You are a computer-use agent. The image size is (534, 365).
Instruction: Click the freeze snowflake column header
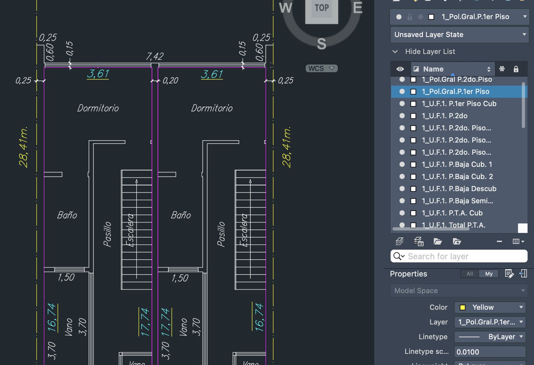pos(502,69)
